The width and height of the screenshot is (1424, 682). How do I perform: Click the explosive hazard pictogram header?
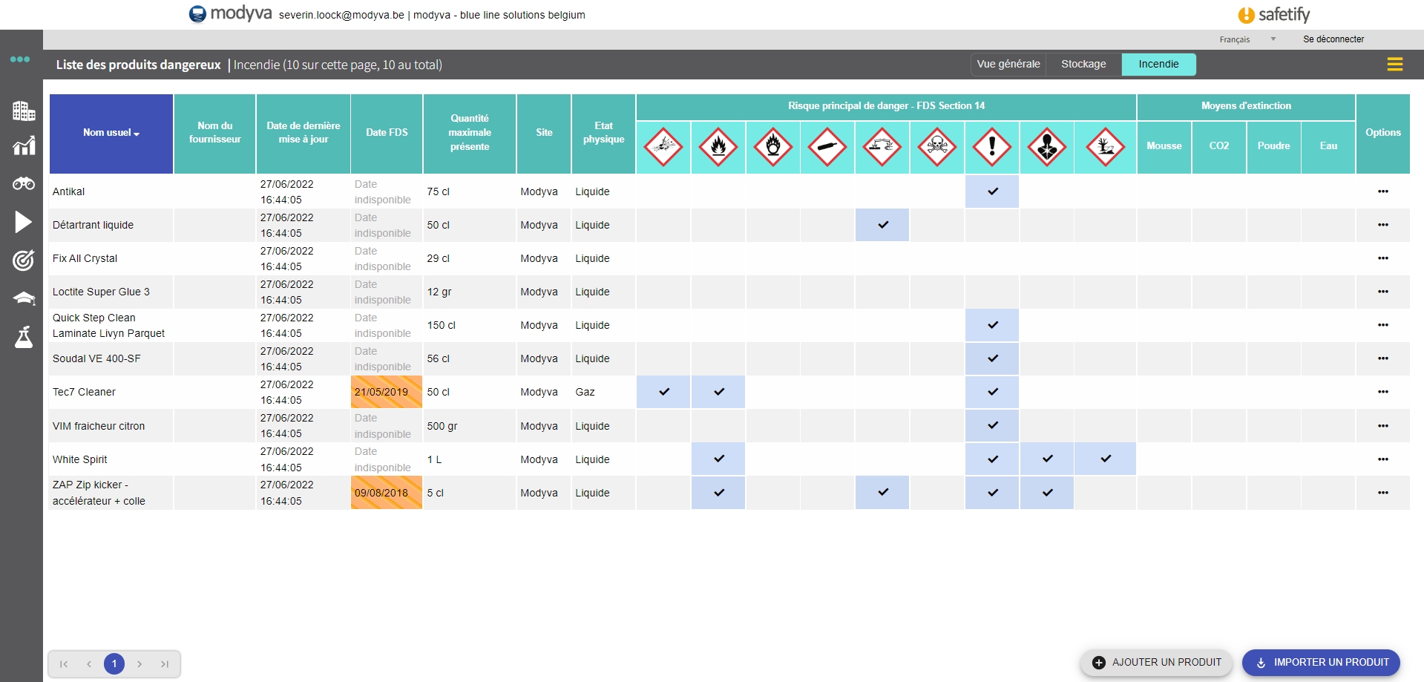(x=663, y=146)
